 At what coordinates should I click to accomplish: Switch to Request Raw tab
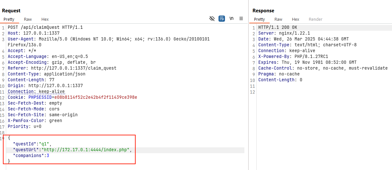tap(28, 19)
